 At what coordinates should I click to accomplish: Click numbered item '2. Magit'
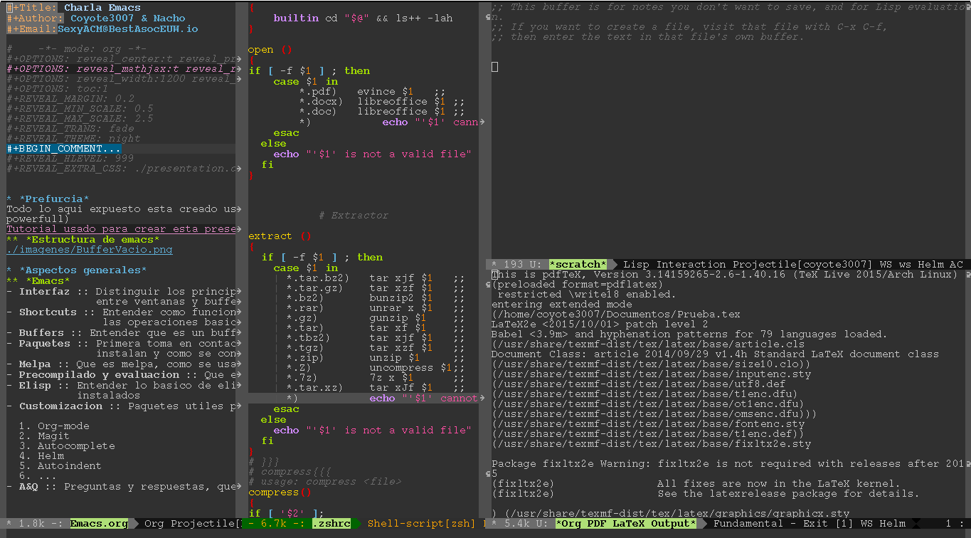coord(45,436)
